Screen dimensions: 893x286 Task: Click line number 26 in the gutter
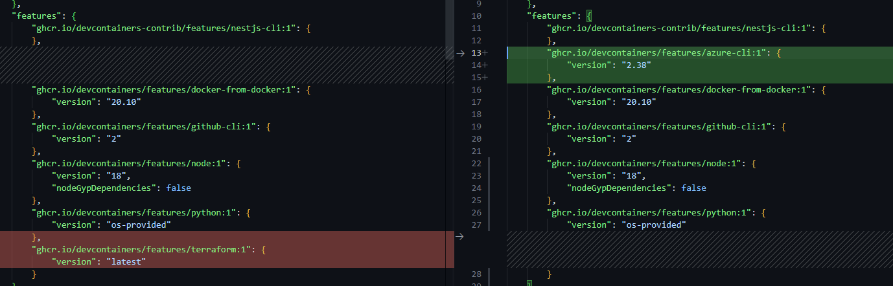point(476,213)
